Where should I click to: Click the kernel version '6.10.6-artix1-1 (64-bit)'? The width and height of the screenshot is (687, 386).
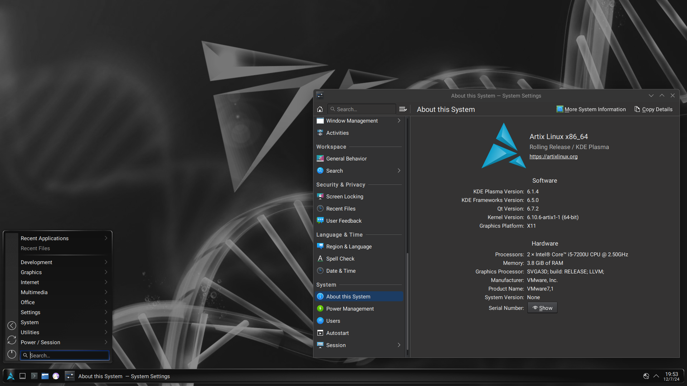pos(552,217)
